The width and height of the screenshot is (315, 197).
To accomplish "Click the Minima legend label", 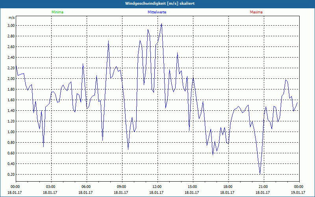I will (57, 12).
